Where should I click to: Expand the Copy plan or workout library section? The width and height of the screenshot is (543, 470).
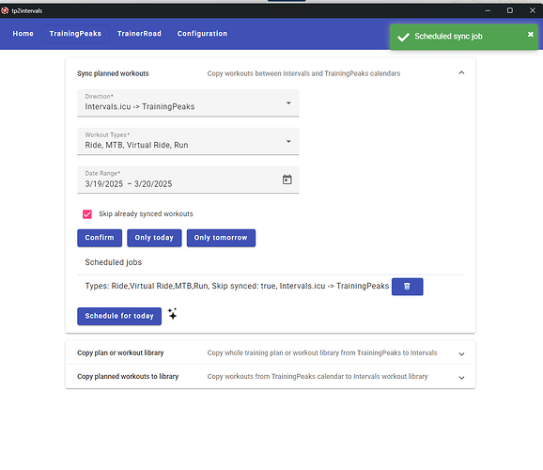pos(271,352)
